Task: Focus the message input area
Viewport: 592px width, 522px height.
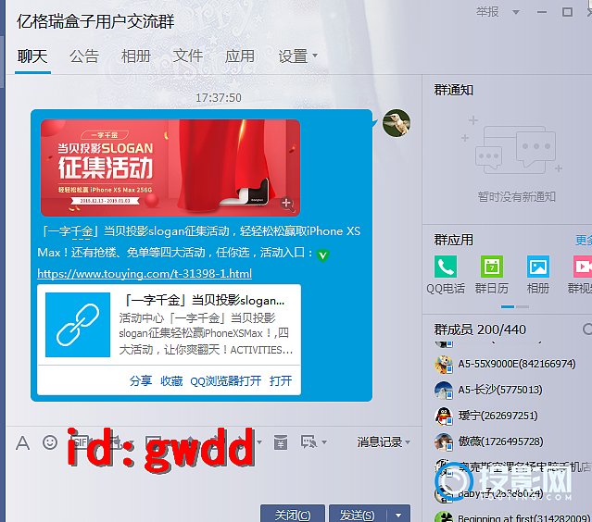Action: [x=213, y=478]
